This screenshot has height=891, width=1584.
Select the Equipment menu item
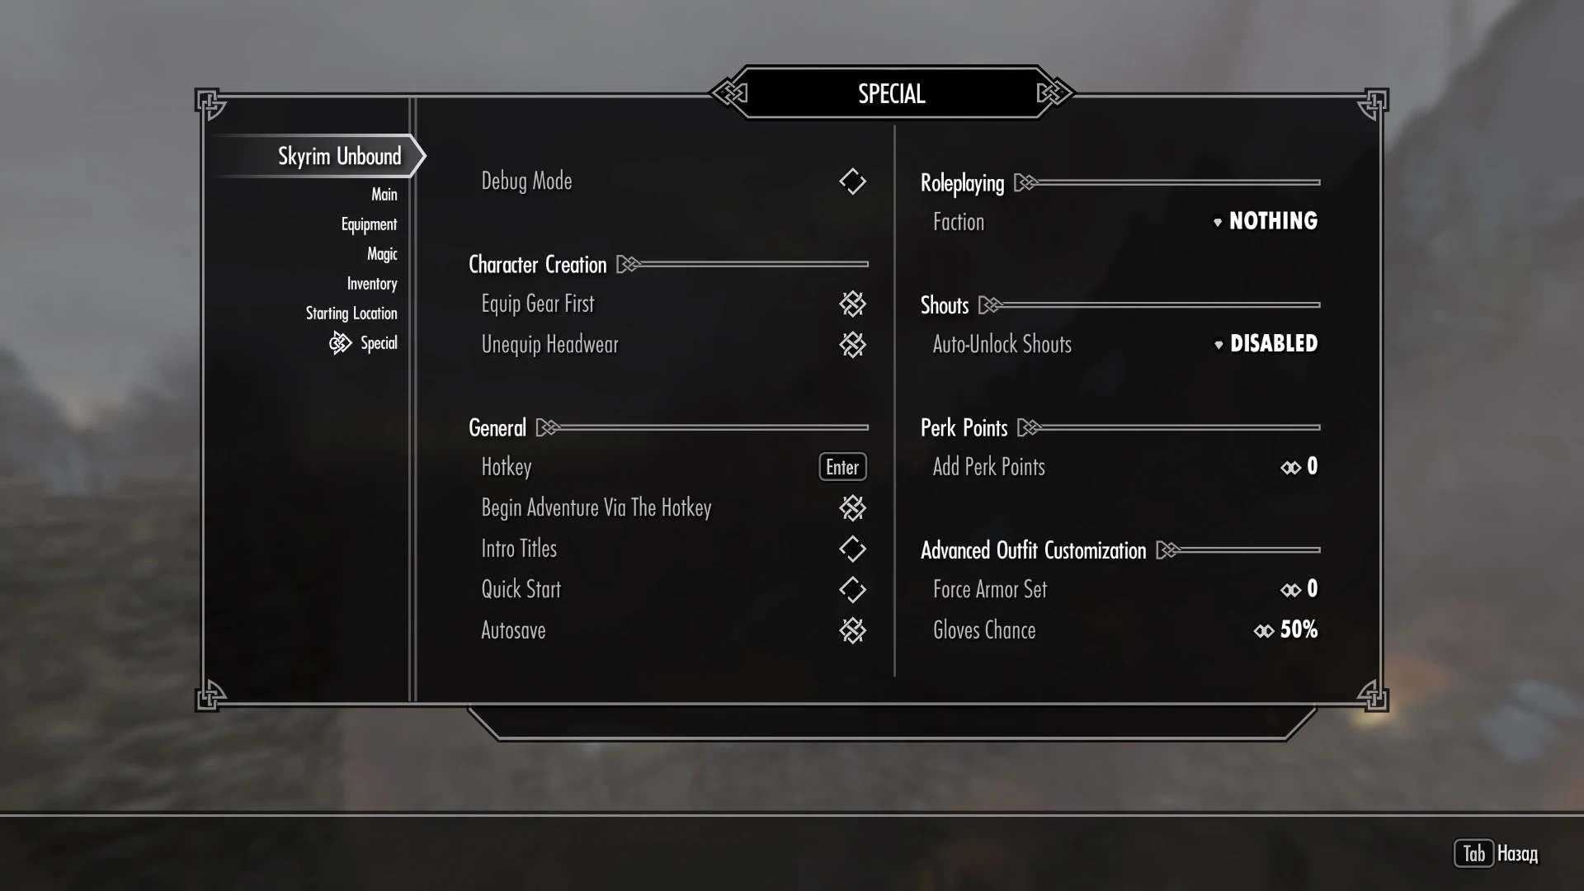(369, 224)
